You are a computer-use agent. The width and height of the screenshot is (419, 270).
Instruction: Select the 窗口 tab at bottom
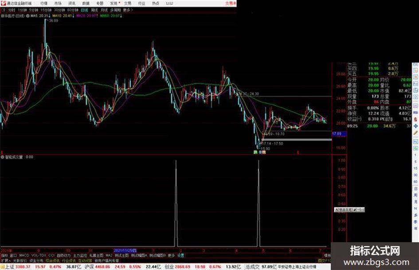point(13,255)
